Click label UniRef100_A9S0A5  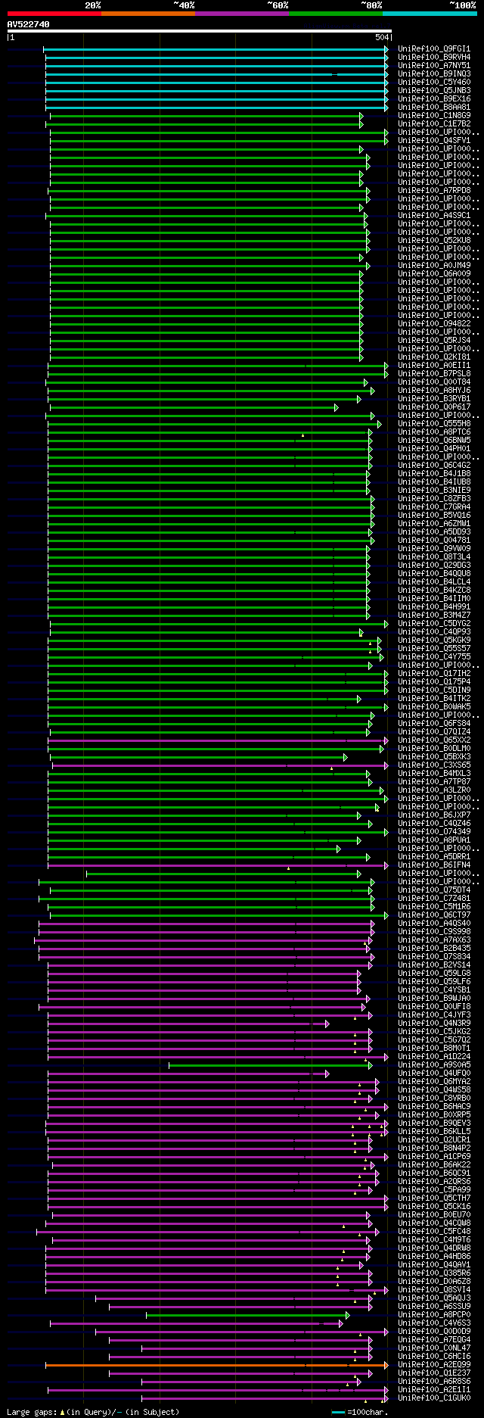click(434, 1065)
